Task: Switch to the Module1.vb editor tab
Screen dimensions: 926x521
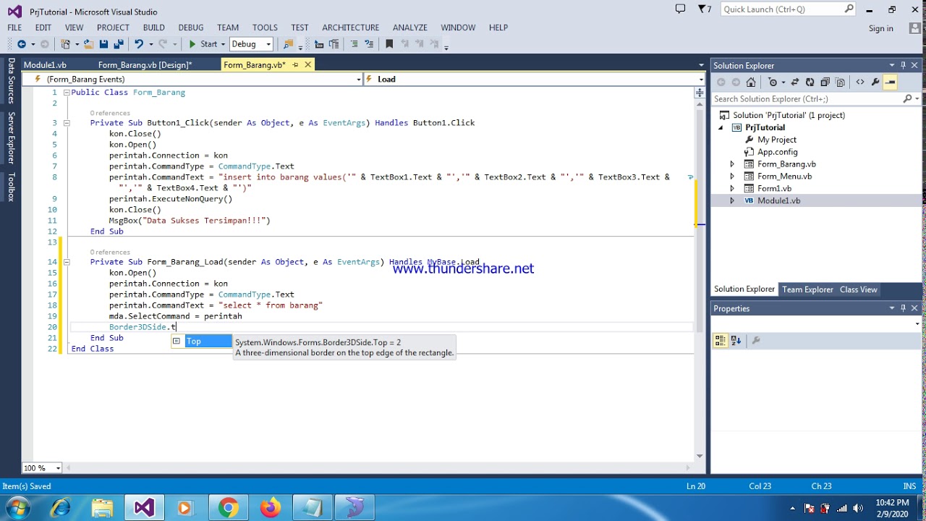Action: (45, 65)
